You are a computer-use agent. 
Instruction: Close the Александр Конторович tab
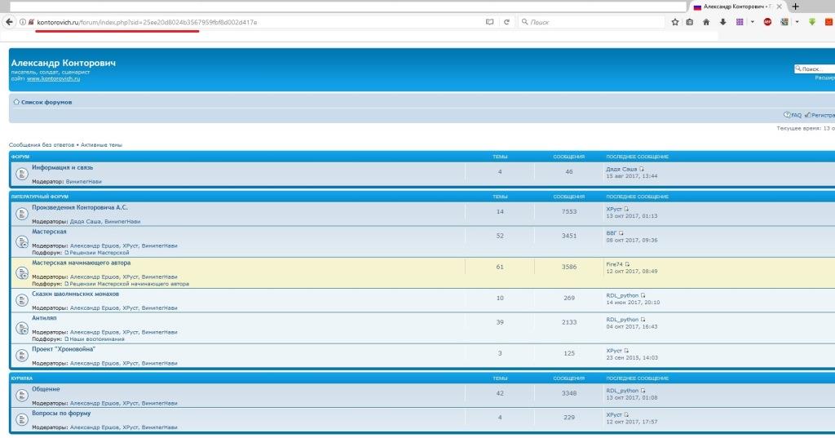(779, 7)
